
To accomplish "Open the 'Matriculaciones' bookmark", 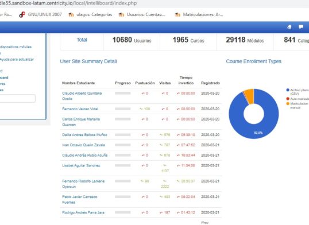I will [x=199, y=14].
